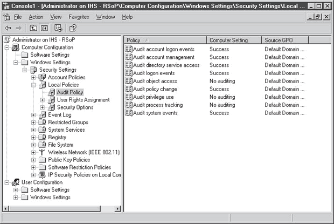The width and height of the screenshot is (334, 224).
Task: Select the File System tree item
Action: [61, 145]
